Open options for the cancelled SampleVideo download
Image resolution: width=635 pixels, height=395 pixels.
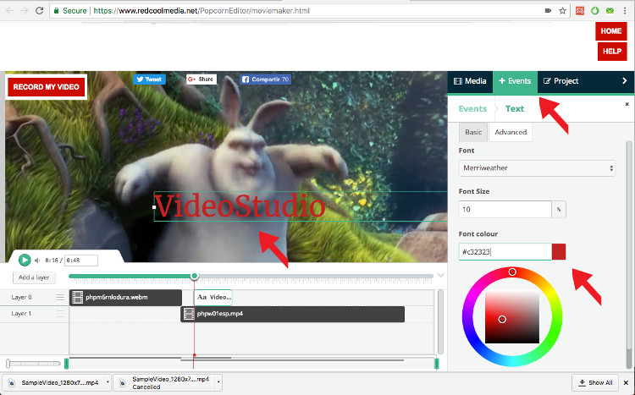(220, 383)
